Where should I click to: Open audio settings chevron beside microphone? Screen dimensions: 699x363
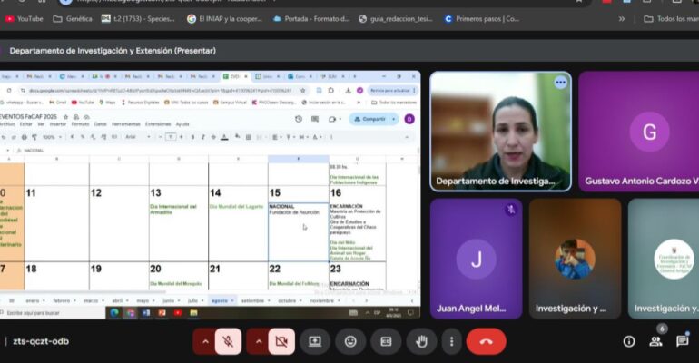click(x=205, y=341)
